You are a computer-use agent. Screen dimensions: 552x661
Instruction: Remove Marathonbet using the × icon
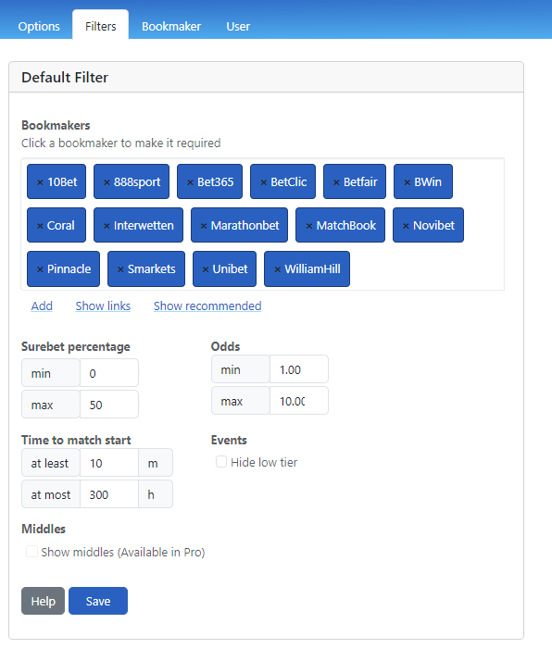(x=204, y=226)
